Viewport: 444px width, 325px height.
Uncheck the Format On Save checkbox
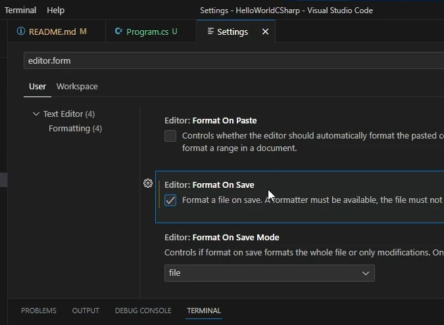point(170,200)
